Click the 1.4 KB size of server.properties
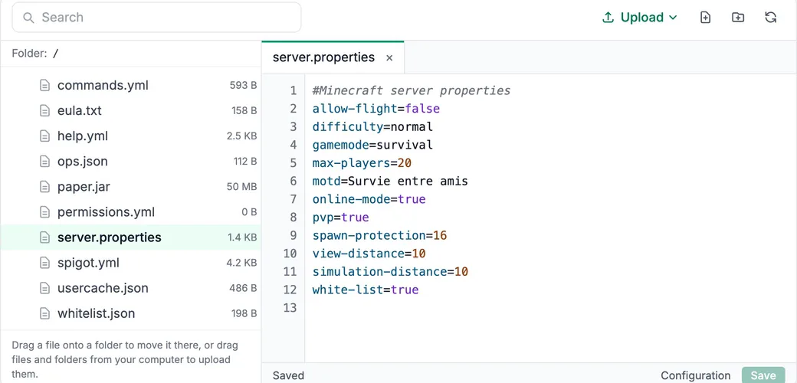 tap(242, 237)
